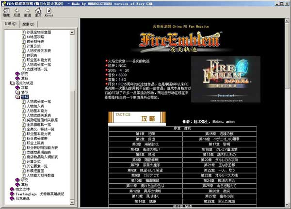The image size is (291, 209).
Task: Switch to the 搜索(S) tab
Action: [29, 24]
